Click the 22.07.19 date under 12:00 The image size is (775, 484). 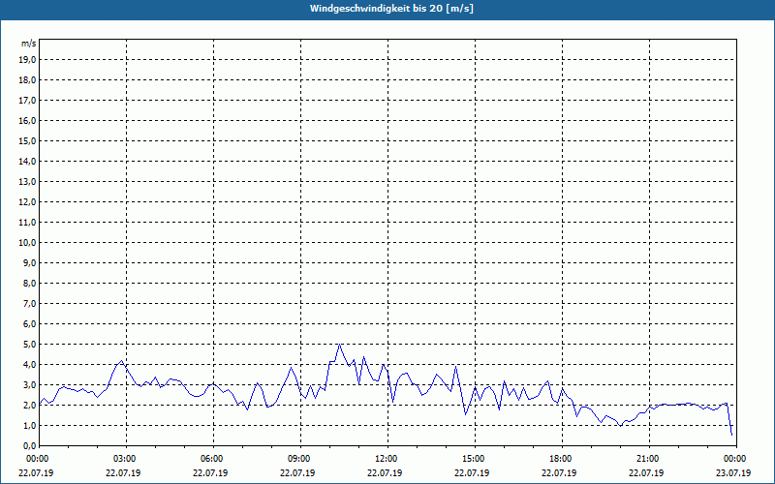(x=385, y=472)
